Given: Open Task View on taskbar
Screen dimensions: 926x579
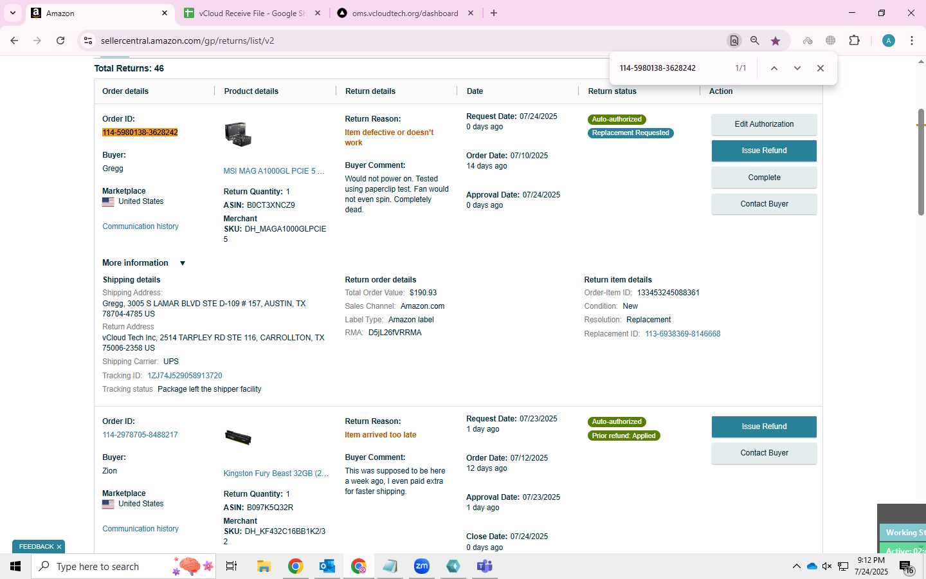Looking at the screenshot, I should [x=232, y=566].
